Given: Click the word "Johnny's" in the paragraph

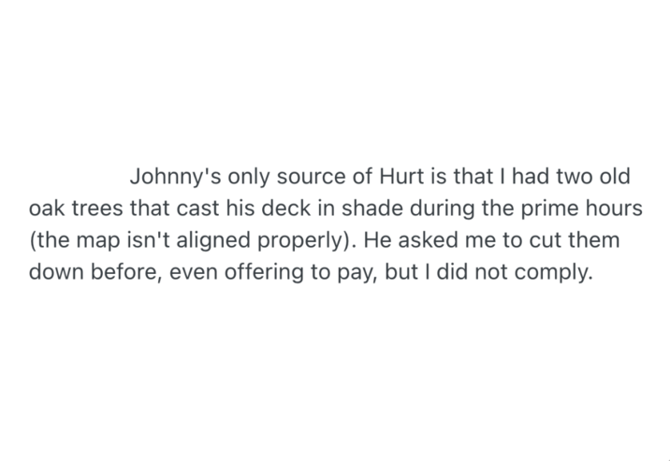Looking at the screenshot, I should click(171, 177).
